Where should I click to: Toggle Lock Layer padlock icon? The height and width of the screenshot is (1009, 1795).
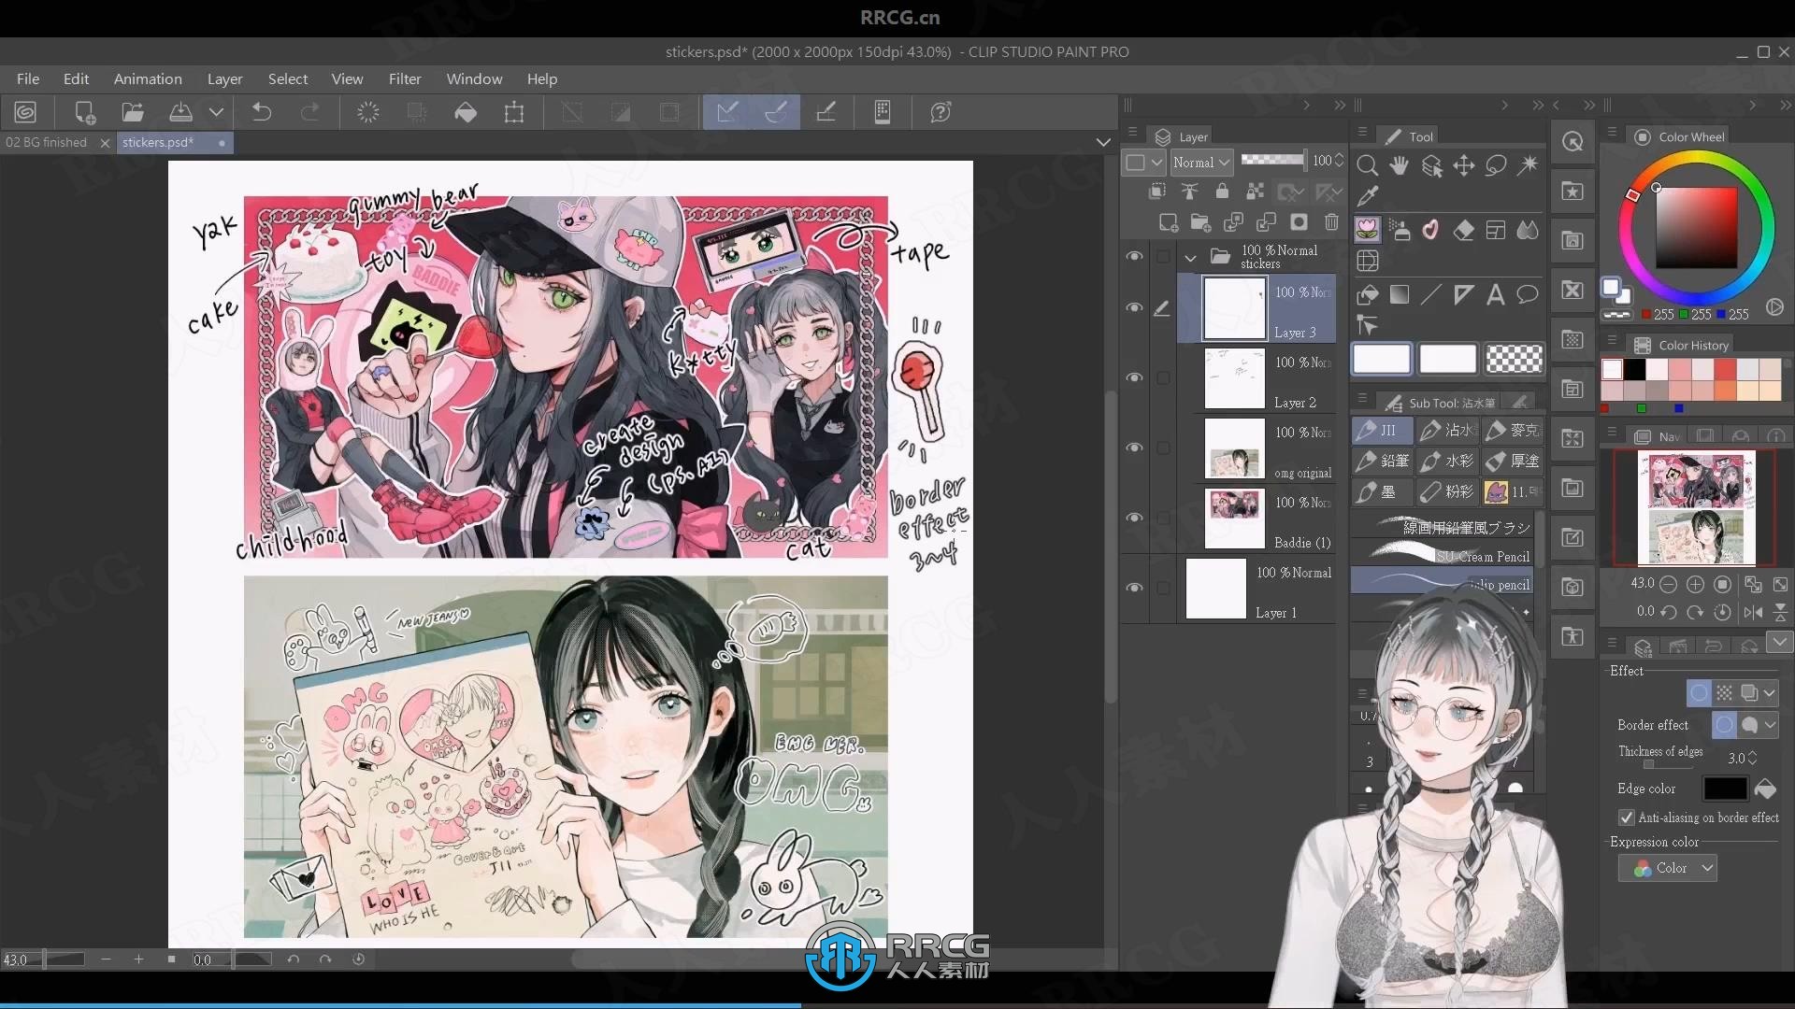click(1222, 192)
